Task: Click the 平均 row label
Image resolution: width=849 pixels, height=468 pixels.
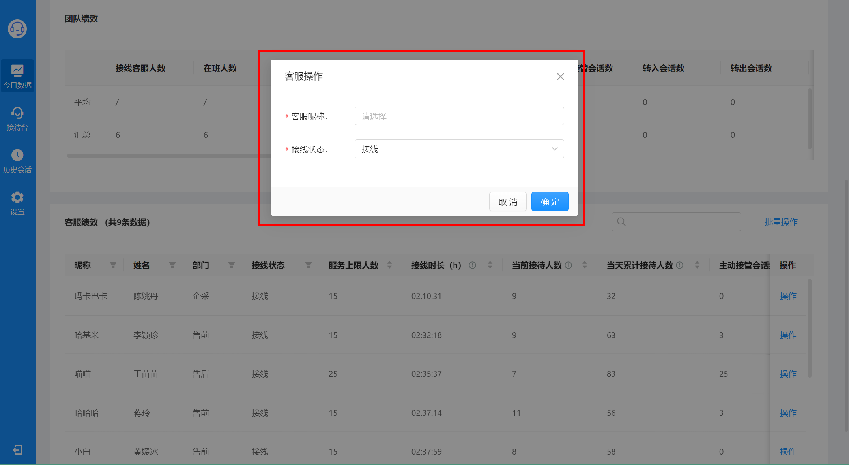Action: point(82,102)
